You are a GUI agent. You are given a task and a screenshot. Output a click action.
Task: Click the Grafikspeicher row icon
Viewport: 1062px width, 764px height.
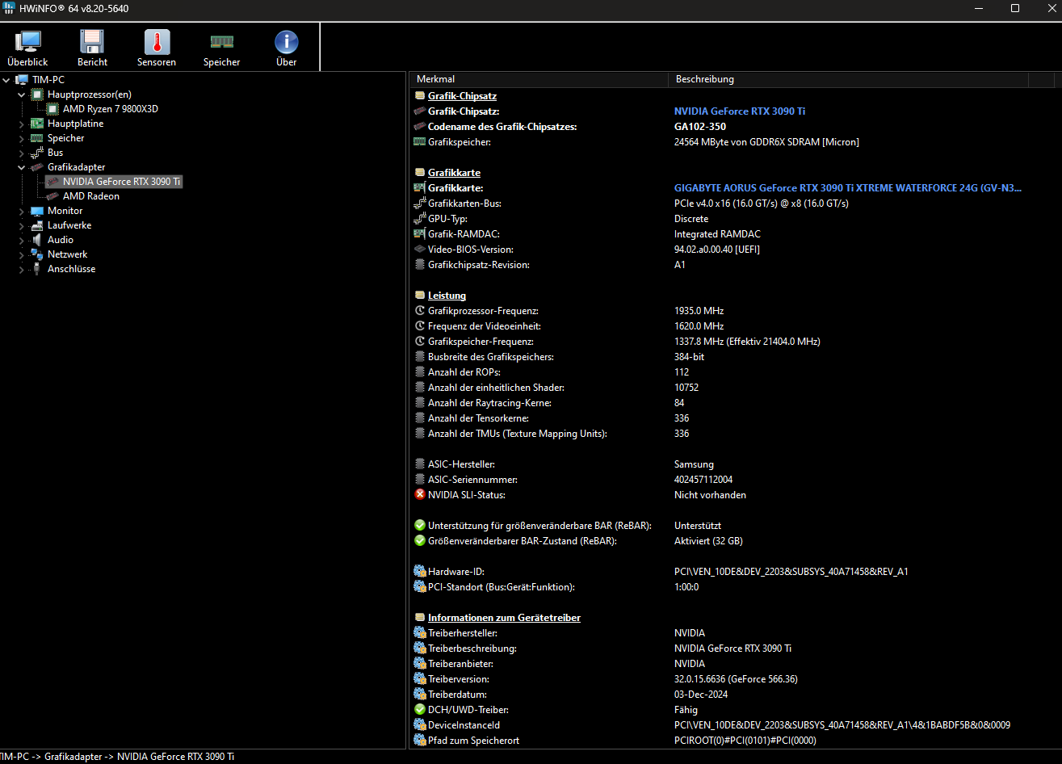(x=419, y=142)
